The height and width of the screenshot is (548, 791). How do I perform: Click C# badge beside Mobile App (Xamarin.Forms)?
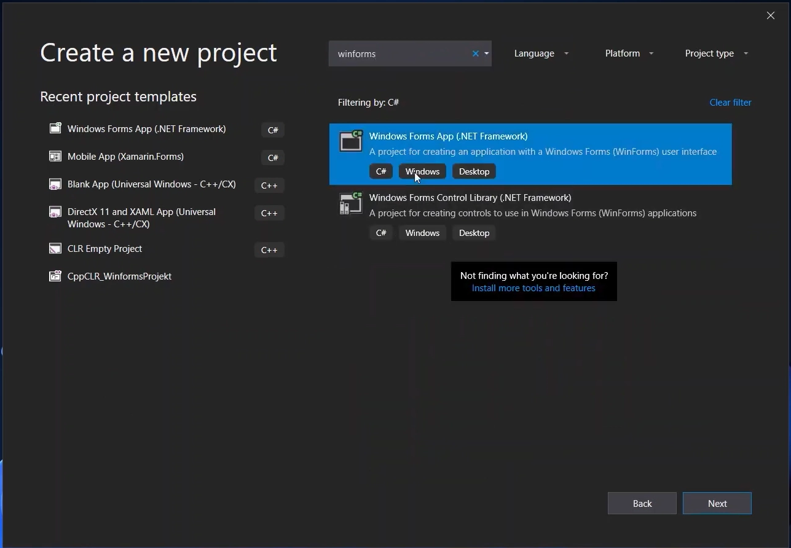[273, 158]
